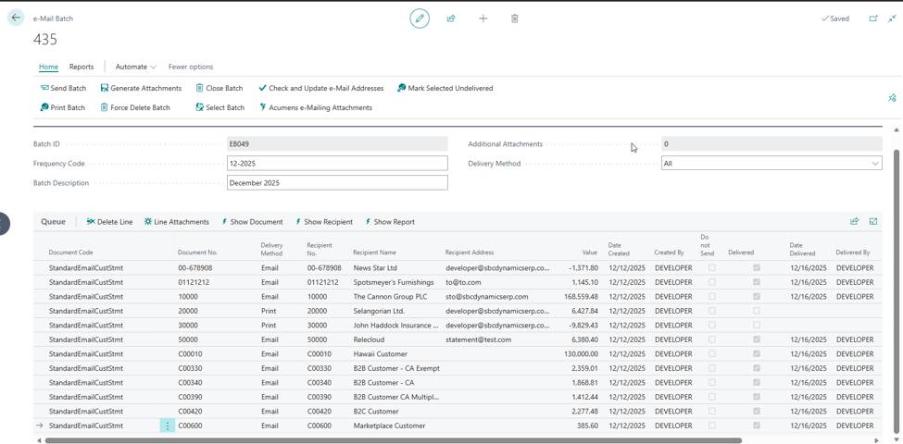Switch to Home tab
Screen dimensions: 903x444
48,67
